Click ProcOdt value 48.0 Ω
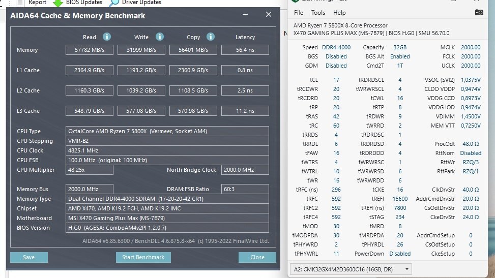Image resolution: width=495 pixels, height=278 pixels. (x=471, y=144)
